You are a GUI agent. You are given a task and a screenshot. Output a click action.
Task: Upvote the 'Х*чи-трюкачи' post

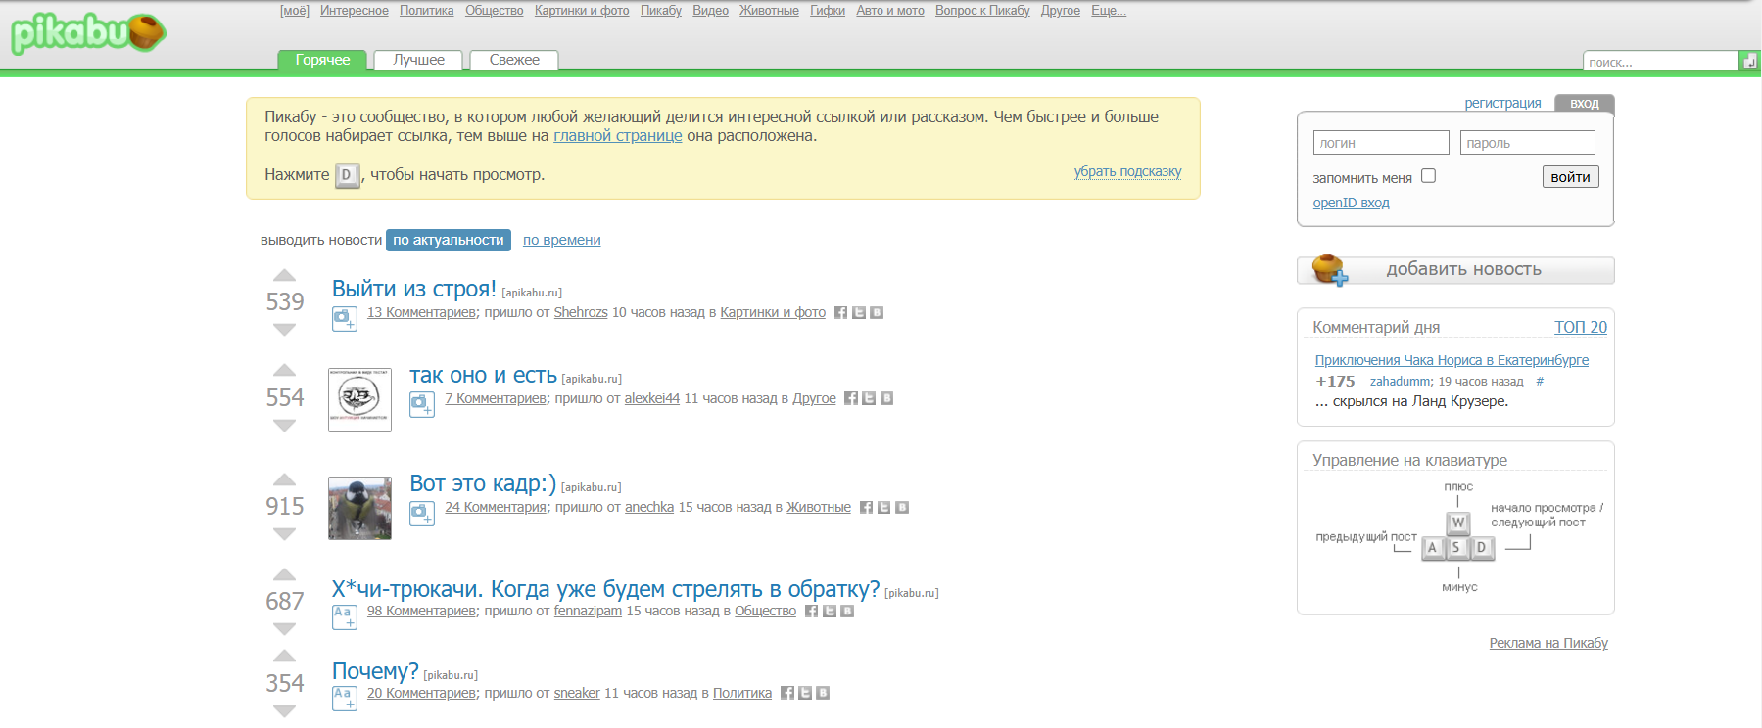point(284,574)
